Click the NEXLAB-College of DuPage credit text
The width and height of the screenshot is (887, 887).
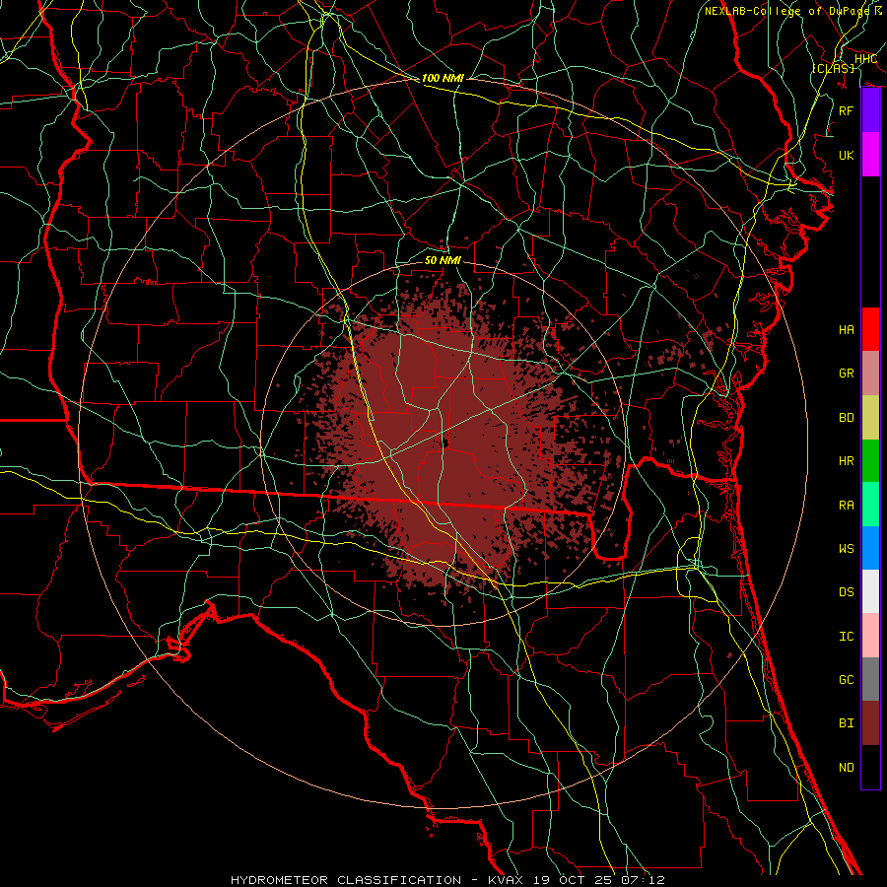(x=786, y=11)
